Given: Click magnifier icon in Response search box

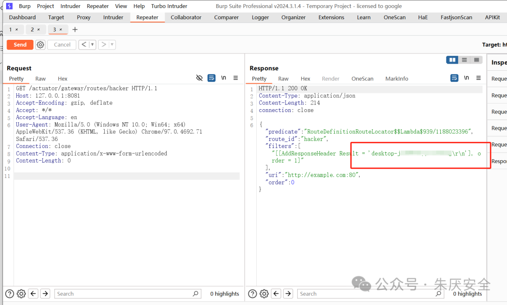Looking at the screenshot, I should (438, 294).
